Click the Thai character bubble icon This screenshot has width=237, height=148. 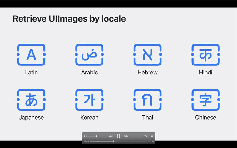click(147, 100)
